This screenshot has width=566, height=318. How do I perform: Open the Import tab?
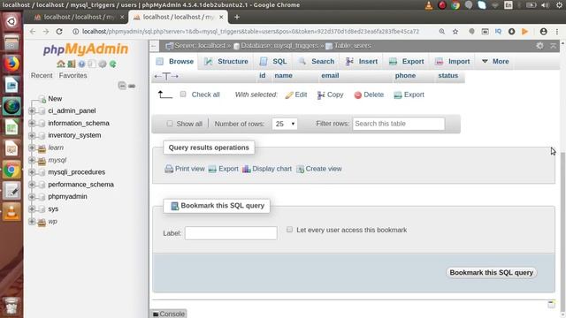(452, 61)
